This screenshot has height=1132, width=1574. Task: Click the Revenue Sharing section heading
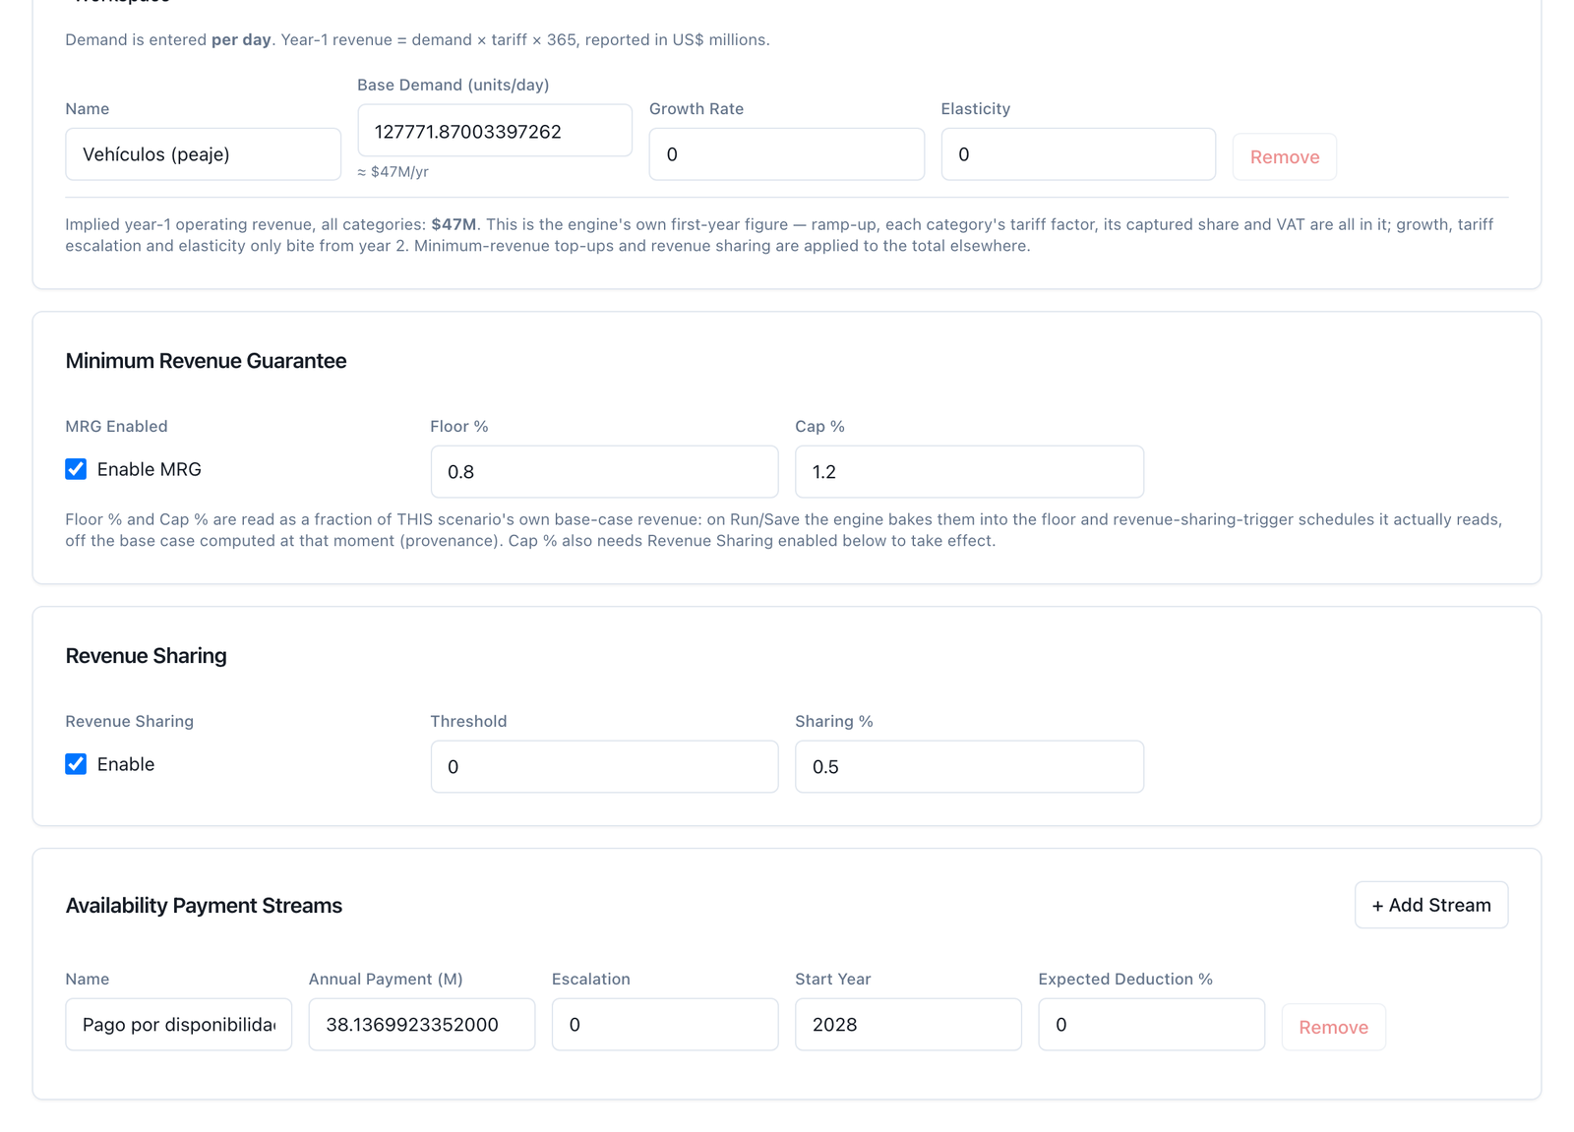146,656
